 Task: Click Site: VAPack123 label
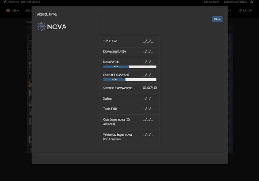30,2
